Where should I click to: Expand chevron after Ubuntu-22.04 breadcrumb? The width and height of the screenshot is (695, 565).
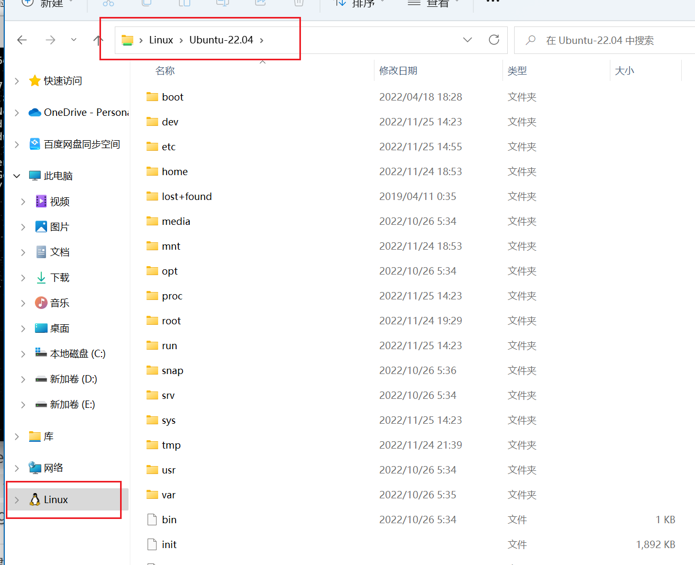click(x=261, y=40)
